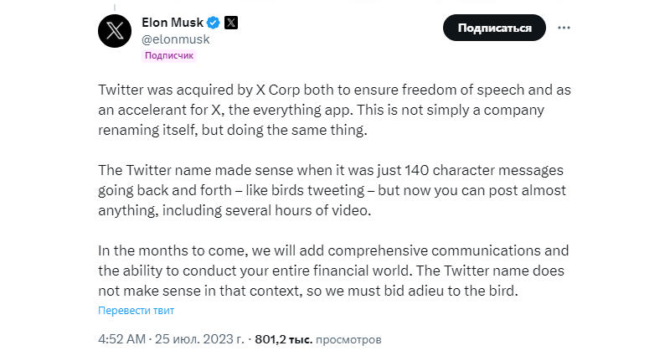Screen dimensions: 670x361
Task: Click Elon Musk's X logo avatar
Action: [115, 32]
